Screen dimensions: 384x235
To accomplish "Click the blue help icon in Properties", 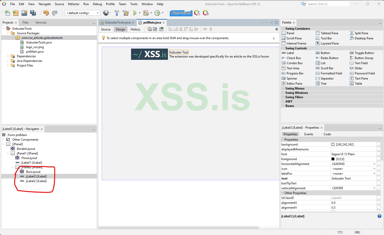I will coord(379,216).
